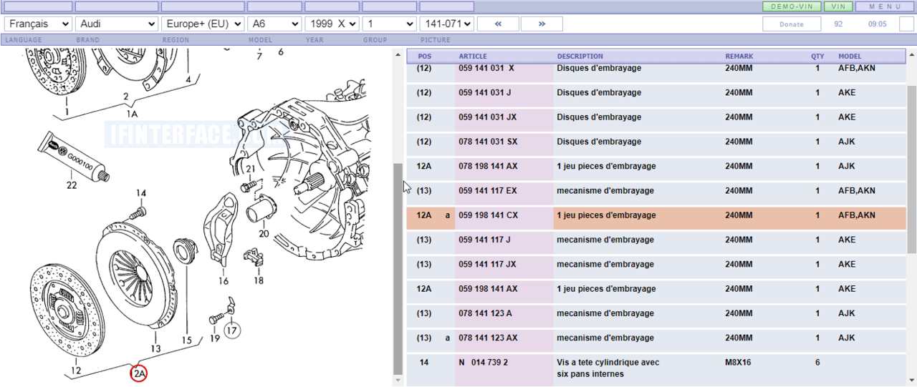
Task: Click circled 2A callout in diagram
Action: click(138, 373)
